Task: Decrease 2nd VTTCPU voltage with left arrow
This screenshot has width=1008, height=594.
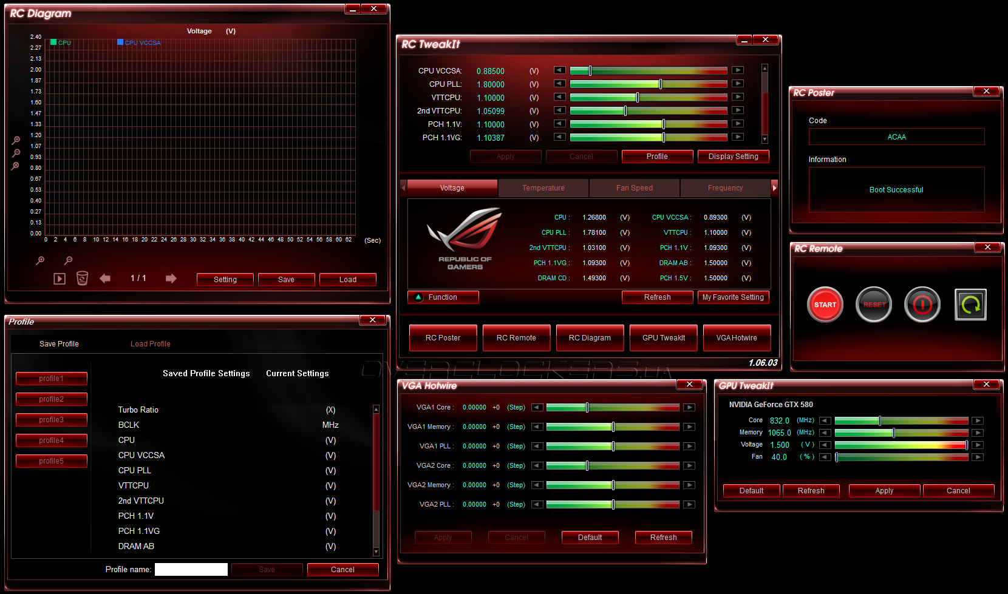Action: pos(560,110)
